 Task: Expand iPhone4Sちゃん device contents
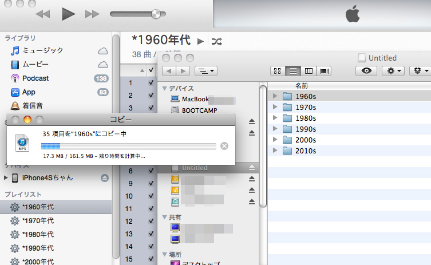pos(6,178)
